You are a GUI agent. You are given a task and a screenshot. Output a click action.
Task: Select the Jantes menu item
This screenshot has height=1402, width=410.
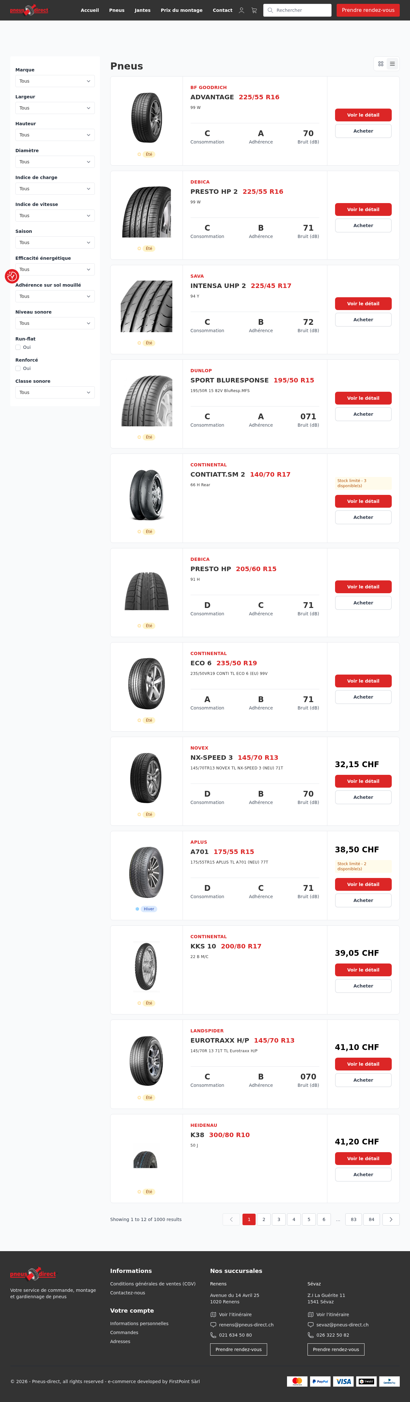click(142, 10)
